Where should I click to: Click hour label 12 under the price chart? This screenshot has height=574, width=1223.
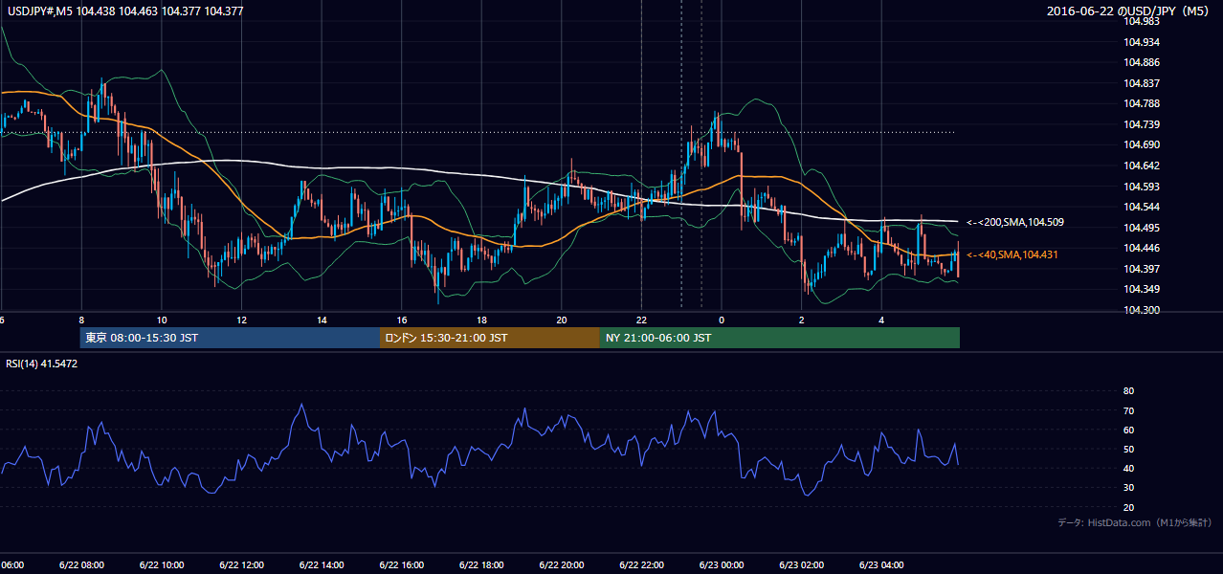click(241, 320)
